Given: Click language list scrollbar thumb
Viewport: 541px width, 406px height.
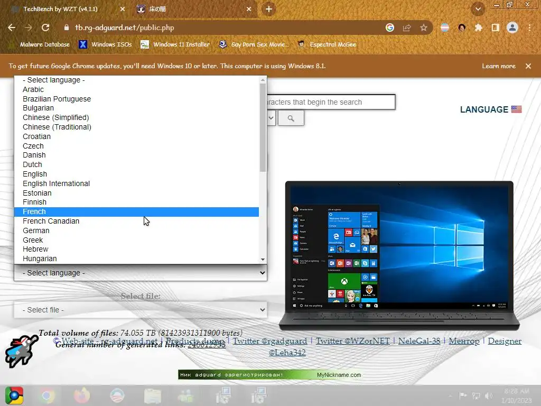Looking at the screenshot, I should tap(263, 127).
